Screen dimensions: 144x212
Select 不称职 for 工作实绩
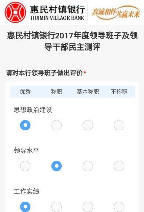(x=119, y=207)
